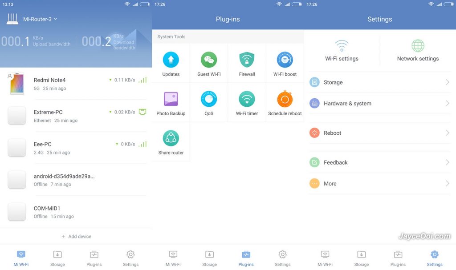The image size is (456, 270).
Task: Select the Redmi Note4 phone thumbnail
Action: tap(17, 84)
